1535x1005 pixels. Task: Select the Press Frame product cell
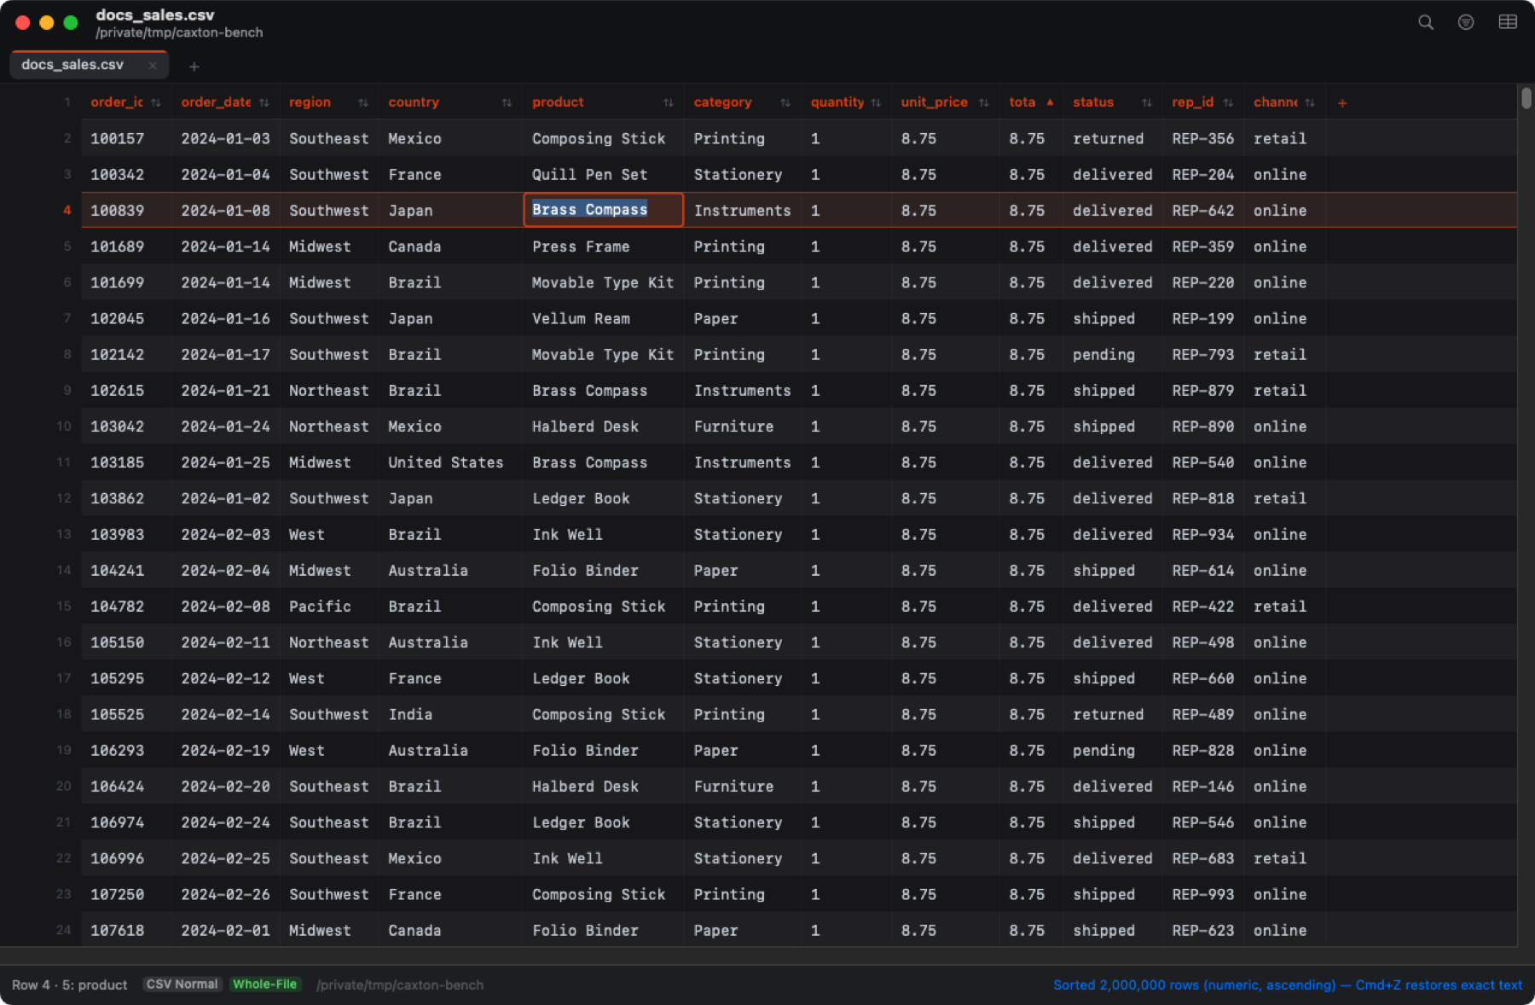pos(603,247)
